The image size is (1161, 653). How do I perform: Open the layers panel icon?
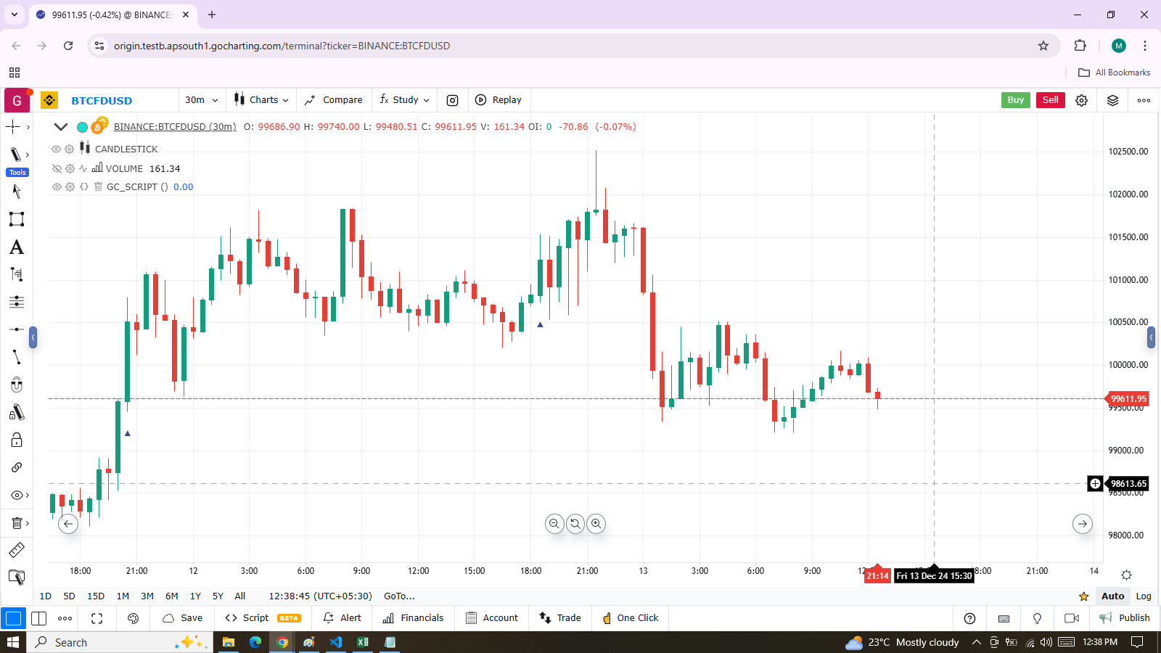[x=1112, y=100]
